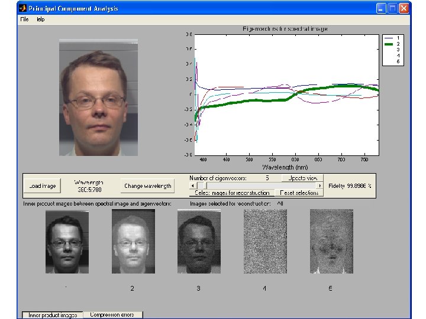Click the Load image button
This screenshot has height=319, width=426.
(x=43, y=186)
